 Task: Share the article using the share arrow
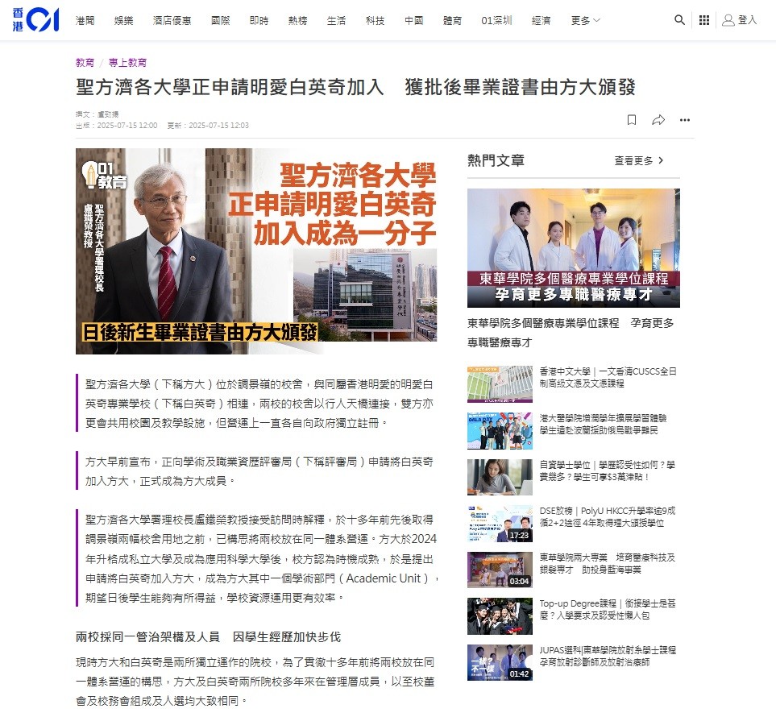[658, 120]
